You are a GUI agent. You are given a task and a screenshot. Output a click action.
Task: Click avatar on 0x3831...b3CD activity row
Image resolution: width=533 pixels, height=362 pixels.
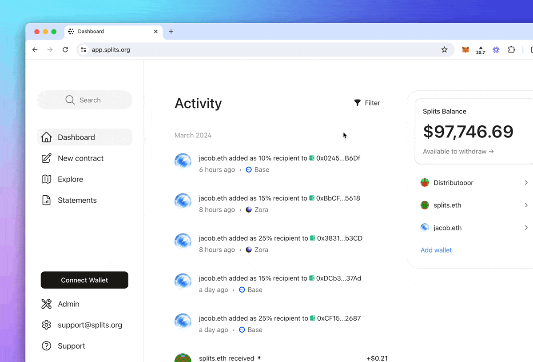pos(183,242)
